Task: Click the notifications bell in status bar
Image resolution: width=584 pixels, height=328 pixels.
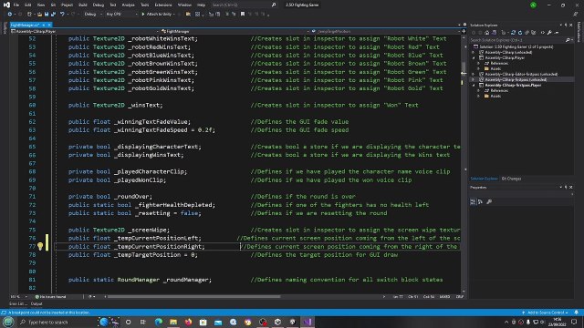Action: (576, 313)
